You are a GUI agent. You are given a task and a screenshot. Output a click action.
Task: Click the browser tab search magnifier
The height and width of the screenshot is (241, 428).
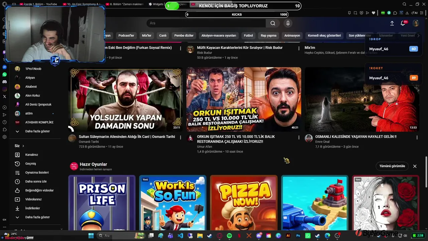click(x=405, y=4)
